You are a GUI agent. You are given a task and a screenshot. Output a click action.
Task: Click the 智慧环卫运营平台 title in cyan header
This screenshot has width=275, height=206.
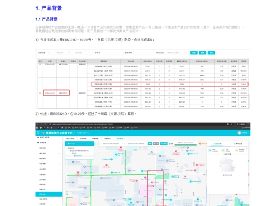59,133
